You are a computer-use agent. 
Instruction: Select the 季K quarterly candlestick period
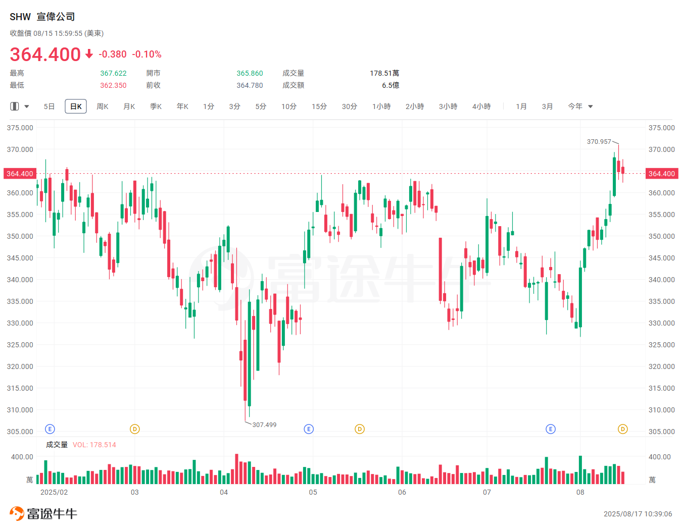pyautogui.click(x=156, y=107)
